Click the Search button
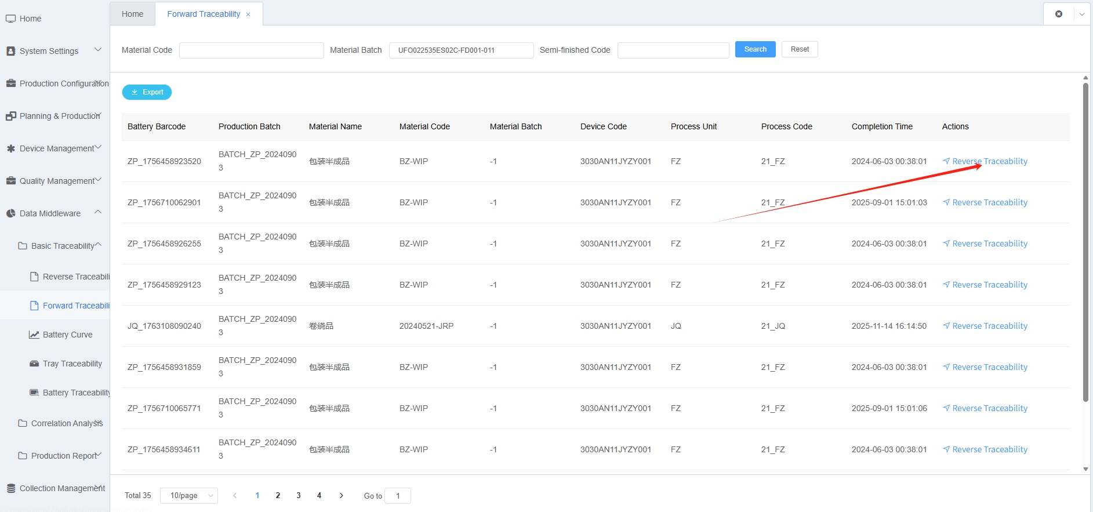 (x=755, y=49)
